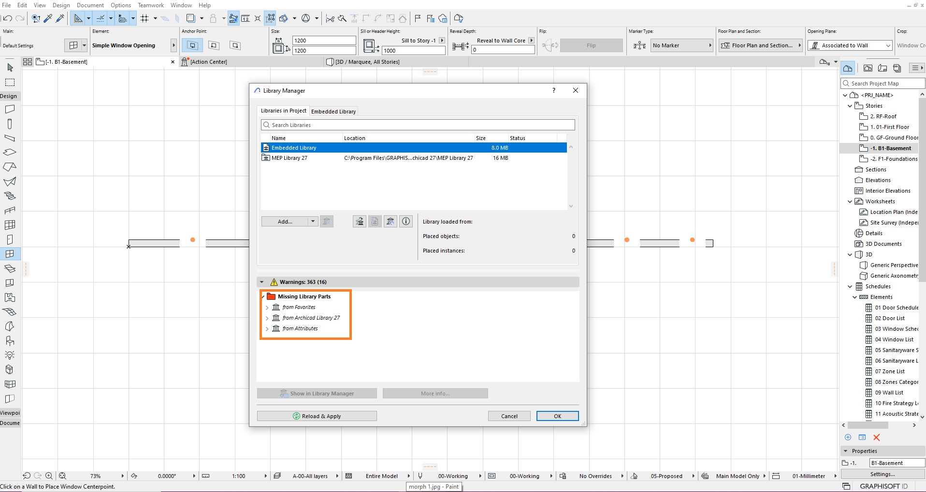Image resolution: width=926 pixels, height=492 pixels.
Task: Click the Add... button
Action: click(285, 222)
